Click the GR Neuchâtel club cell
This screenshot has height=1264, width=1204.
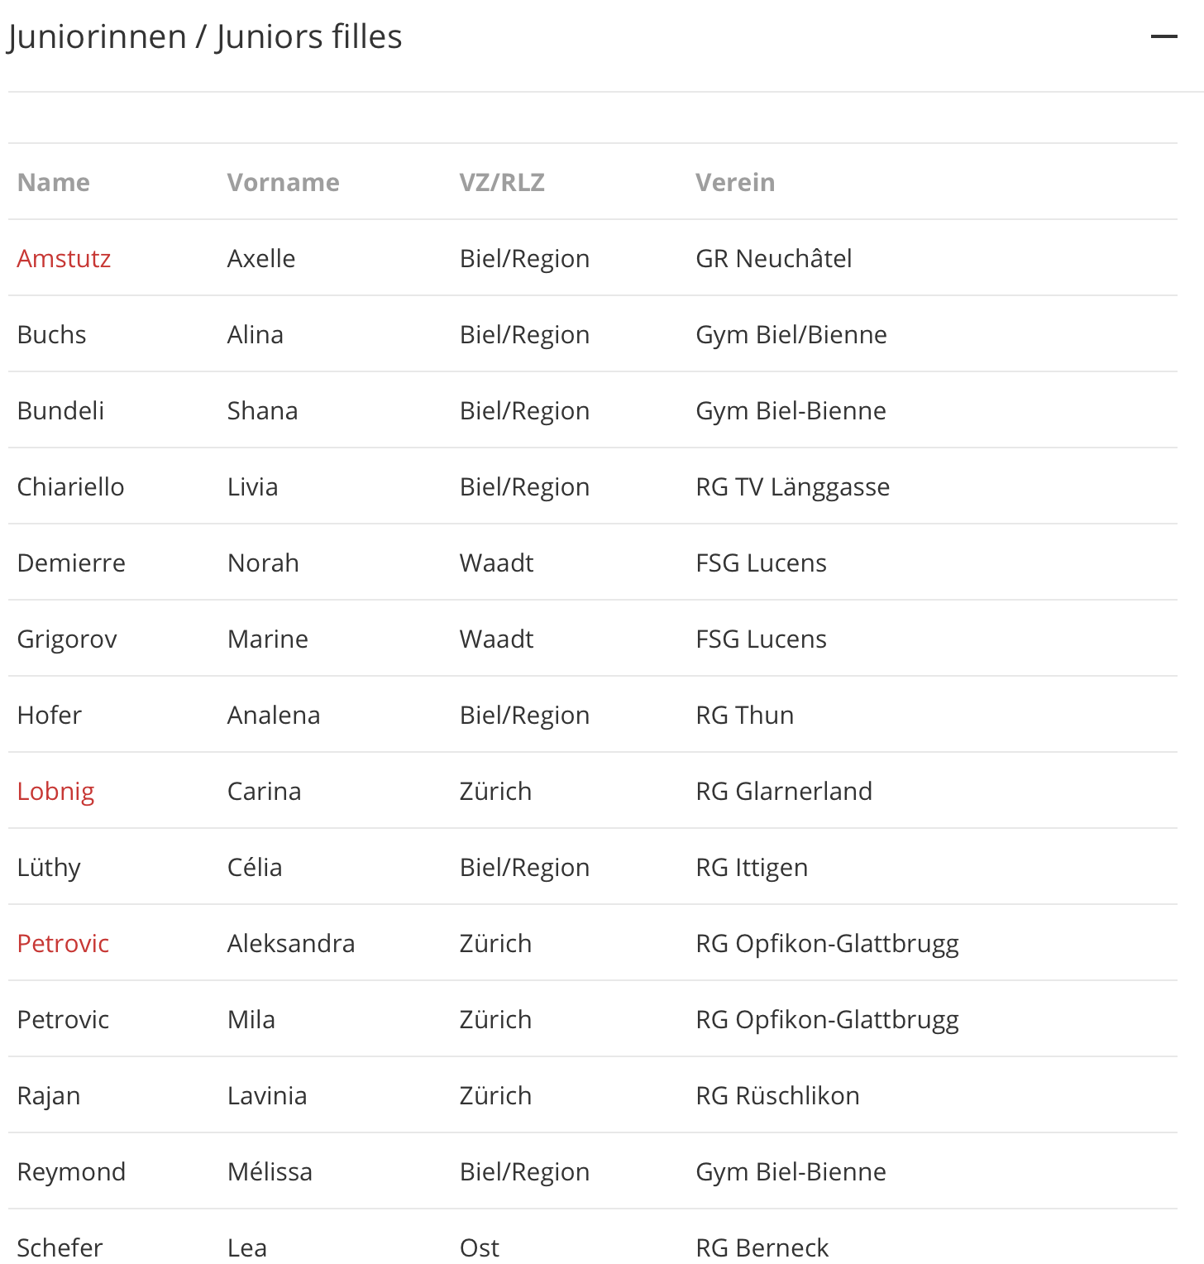pyautogui.click(x=774, y=258)
